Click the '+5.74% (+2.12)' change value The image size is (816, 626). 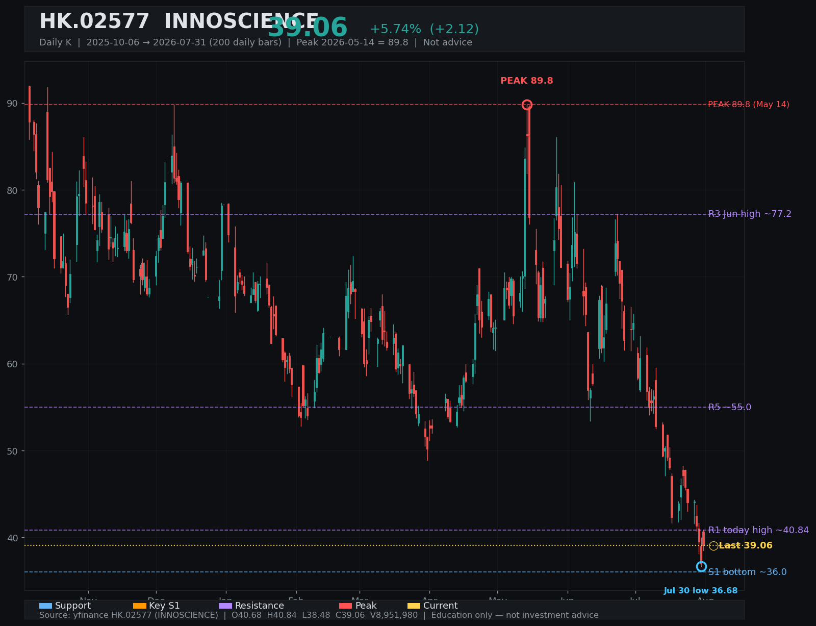[424, 29]
